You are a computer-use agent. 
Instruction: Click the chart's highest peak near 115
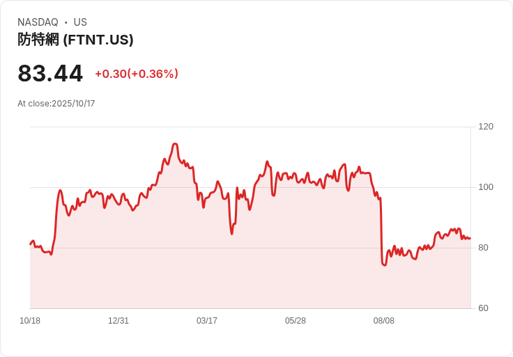pos(175,144)
